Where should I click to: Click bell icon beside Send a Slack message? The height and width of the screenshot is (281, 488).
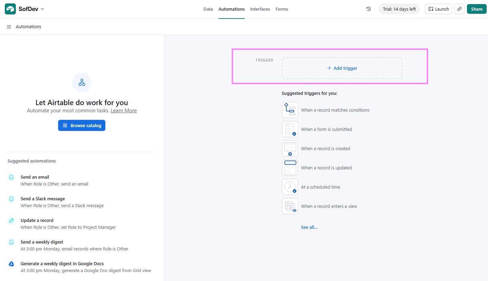pos(11,199)
